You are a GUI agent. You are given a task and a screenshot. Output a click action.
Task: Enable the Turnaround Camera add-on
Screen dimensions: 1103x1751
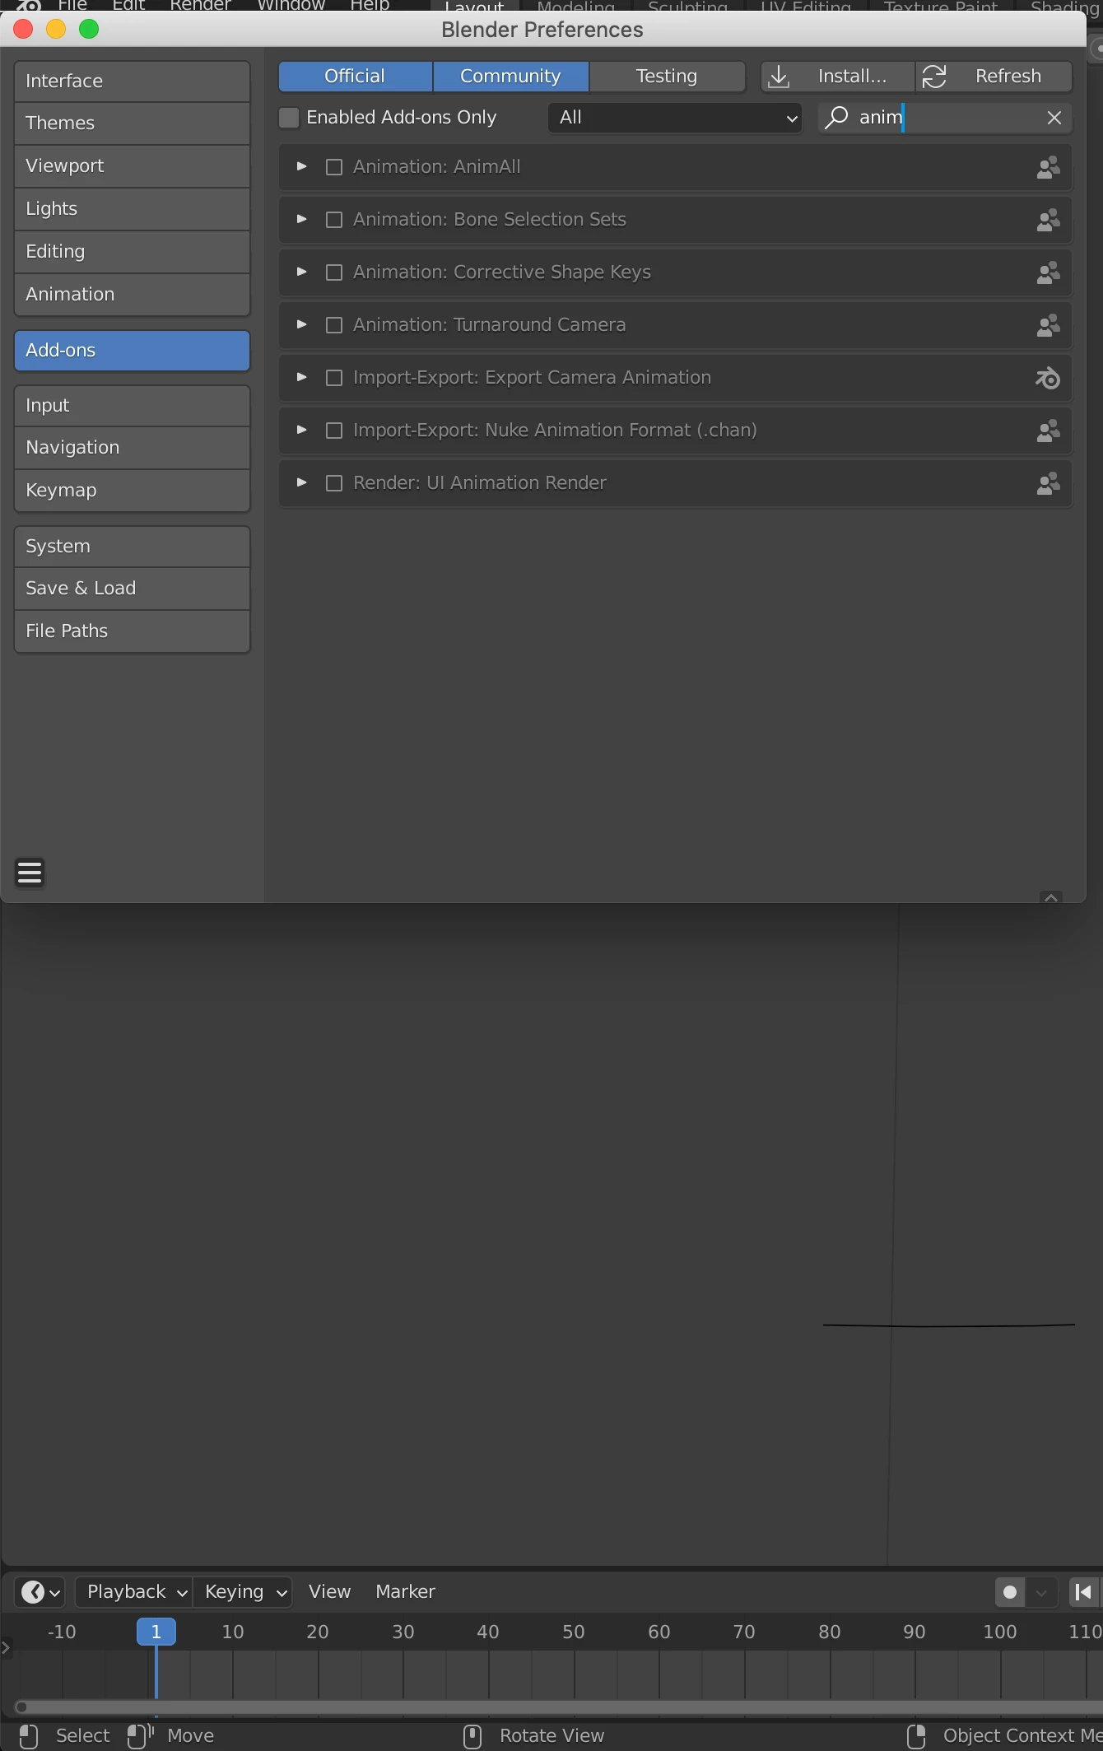(334, 325)
